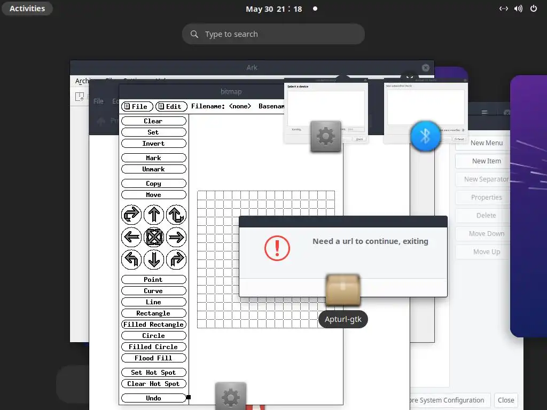Click the Cancel button in Bluetooth device dialog
This screenshot has height=410, width=547.
click(459, 139)
